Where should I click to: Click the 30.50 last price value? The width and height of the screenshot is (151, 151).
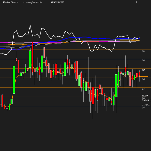click(x=145, y=96)
